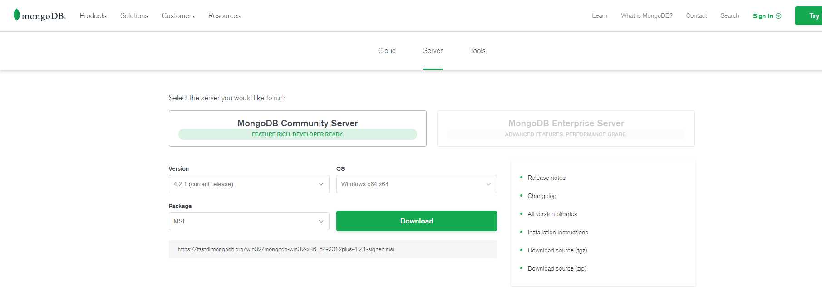822x287 pixels.
Task: Open the Customers menu
Action: click(178, 15)
